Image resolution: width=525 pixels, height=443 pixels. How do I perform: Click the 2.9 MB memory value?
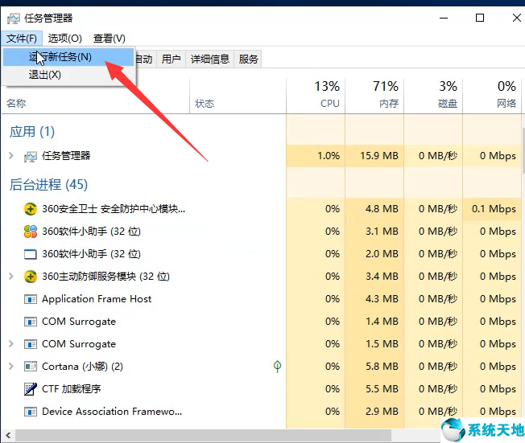point(382,412)
